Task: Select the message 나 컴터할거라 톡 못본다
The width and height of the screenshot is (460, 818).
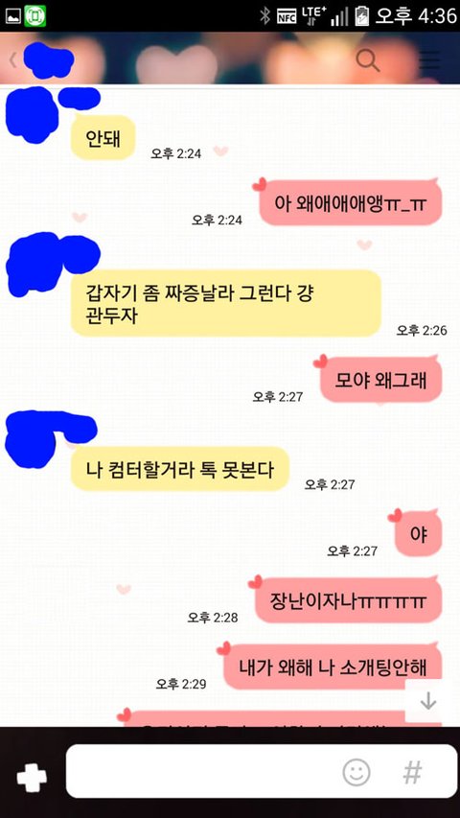Action: pos(179,469)
